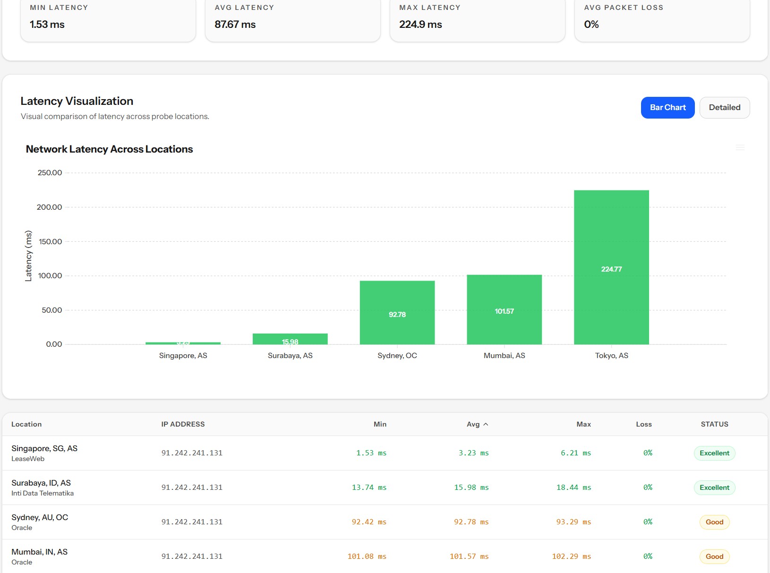Sort table by STATUS header
This screenshot has height=573, width=770.
tap(714, 424)
